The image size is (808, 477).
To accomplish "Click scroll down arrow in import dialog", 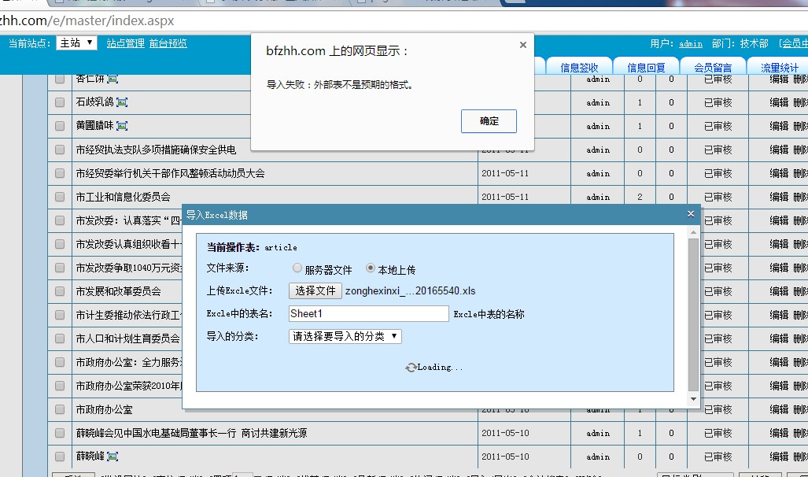I will tap(693, 399).
